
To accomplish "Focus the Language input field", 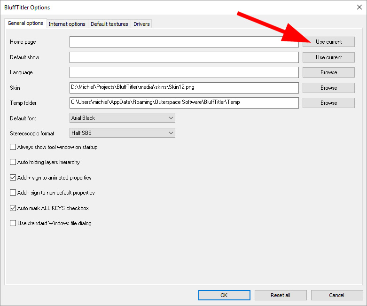I will (184, 72).
